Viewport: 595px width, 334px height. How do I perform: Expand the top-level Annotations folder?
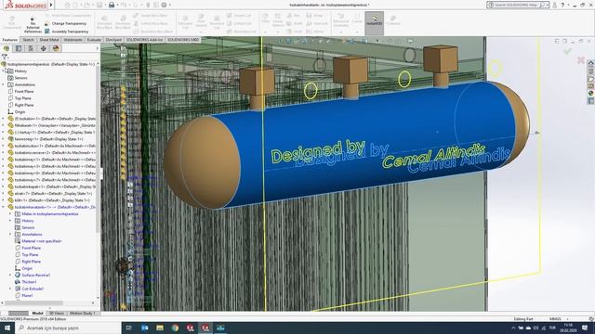click(4, 84)
